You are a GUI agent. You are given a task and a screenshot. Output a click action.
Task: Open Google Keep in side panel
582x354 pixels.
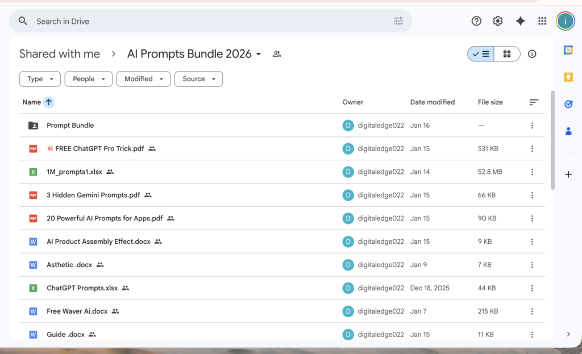pyautogui.click(x=568, y=77)
